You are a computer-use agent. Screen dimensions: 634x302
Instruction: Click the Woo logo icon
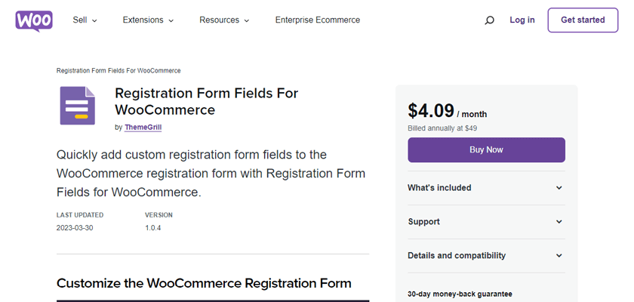click(33, 20)
